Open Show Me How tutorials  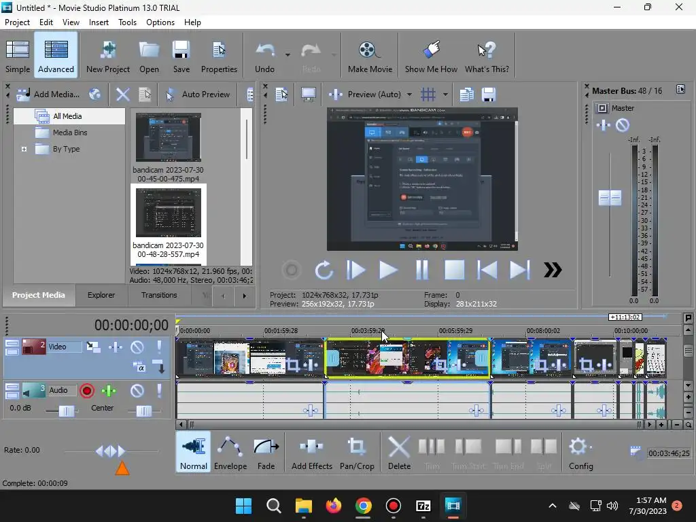click(430, 56)
